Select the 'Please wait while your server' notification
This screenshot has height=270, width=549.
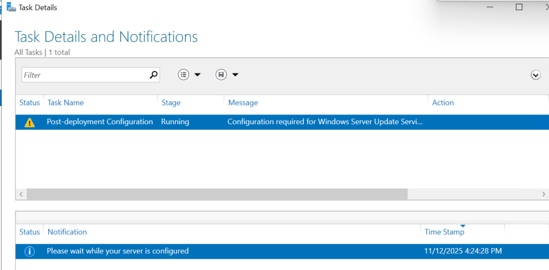[118, 251]
